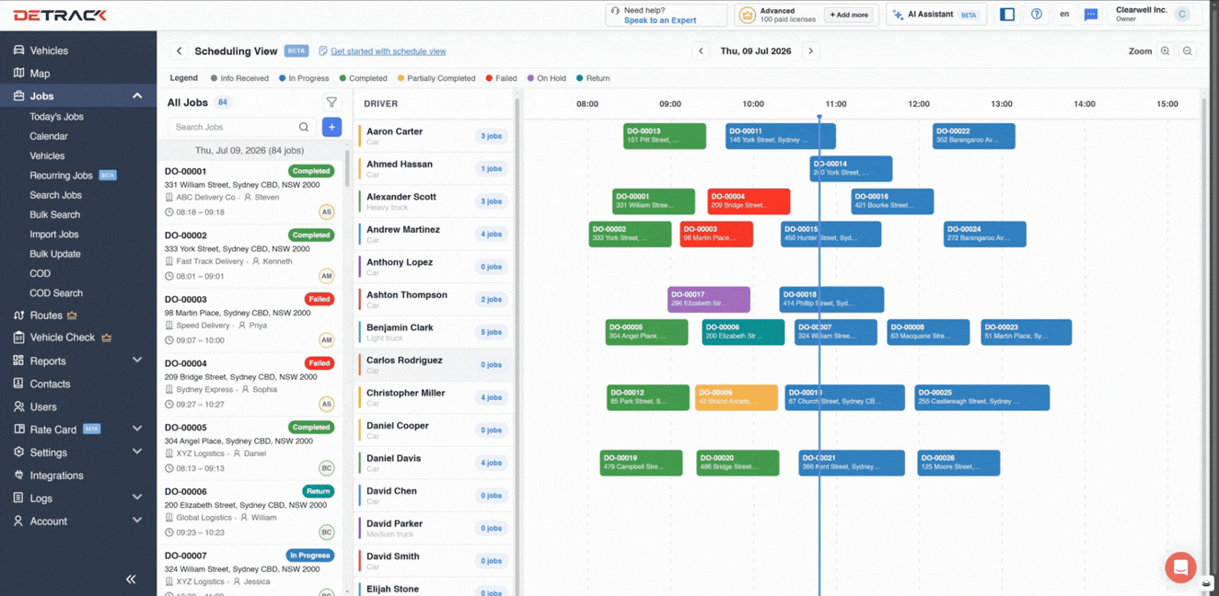This screenshot has height=596, width=1219.
Task: Zoom out the schedule timeline
Action: click(1188, 52)
